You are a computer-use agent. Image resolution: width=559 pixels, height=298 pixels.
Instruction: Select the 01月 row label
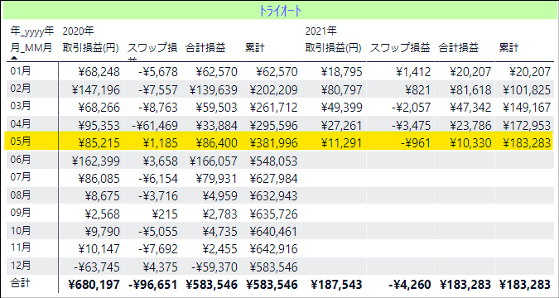(x=21, y=71)
